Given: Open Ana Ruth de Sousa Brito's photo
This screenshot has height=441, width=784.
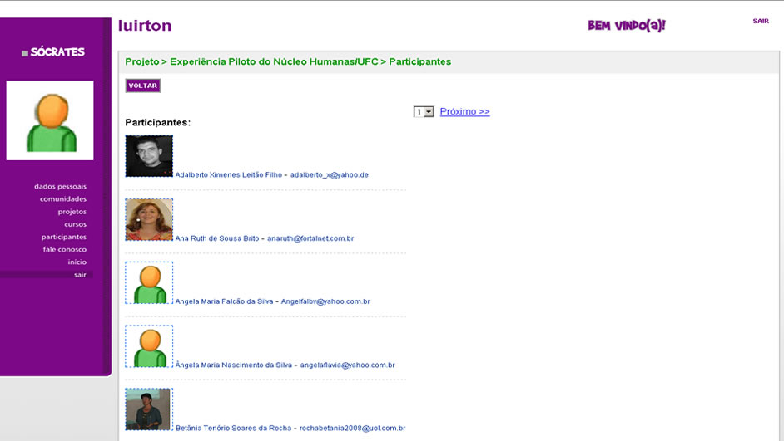Looking at the screenshot, I should coord(149,219).
